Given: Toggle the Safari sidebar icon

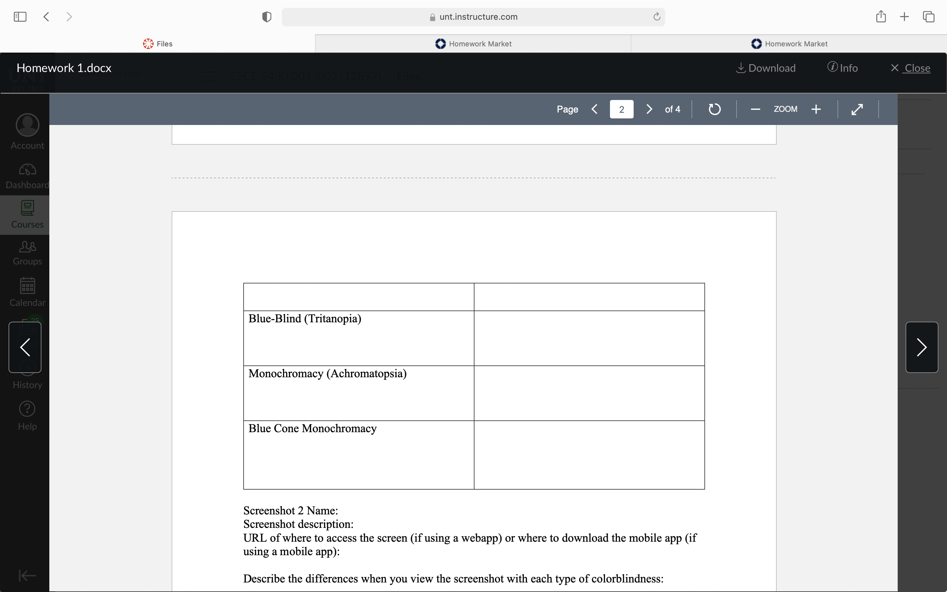Looking at the screenshot, I should point(20,17).
